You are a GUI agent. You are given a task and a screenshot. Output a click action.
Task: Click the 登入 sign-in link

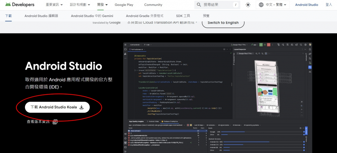pos(329,5)
